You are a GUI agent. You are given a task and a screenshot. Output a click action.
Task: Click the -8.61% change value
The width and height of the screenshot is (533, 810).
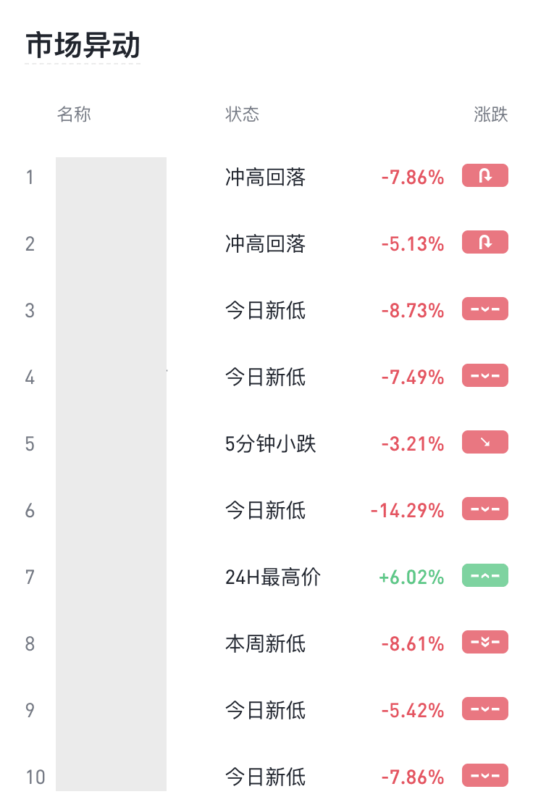click(x=413, y=644)
